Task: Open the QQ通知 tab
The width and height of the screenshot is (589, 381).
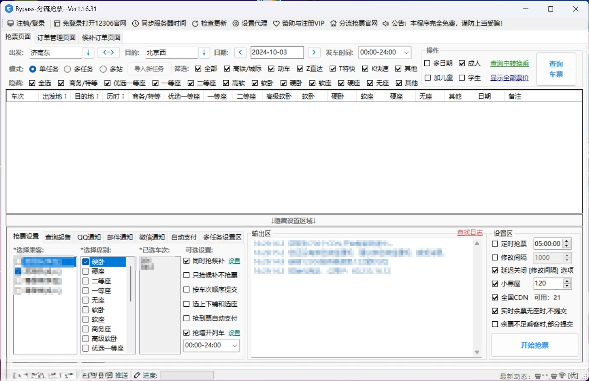Action: pyautogui.click(x=89, y=237)
